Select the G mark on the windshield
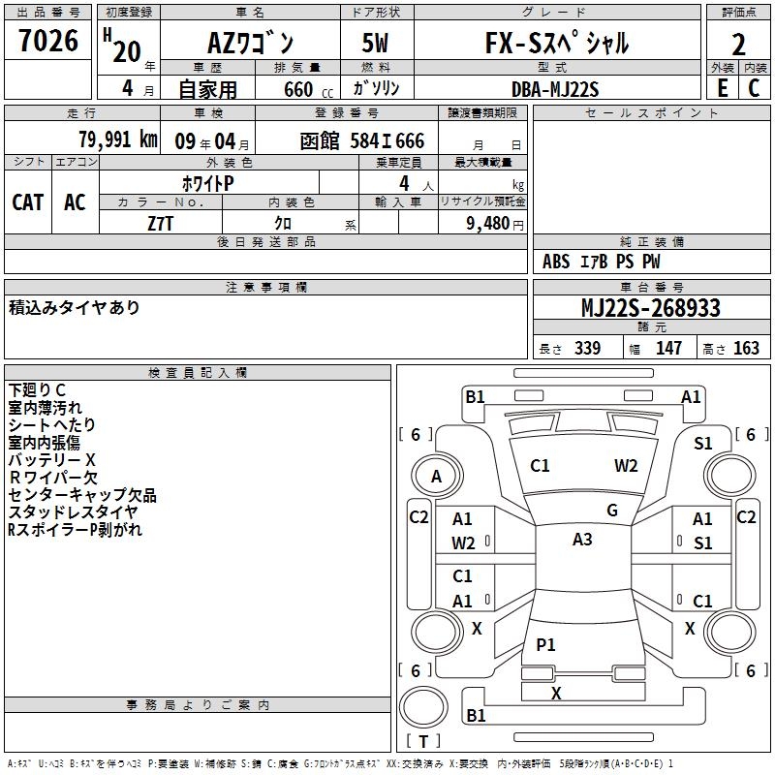This screenshot has width=775, height=775. point(612,511)
